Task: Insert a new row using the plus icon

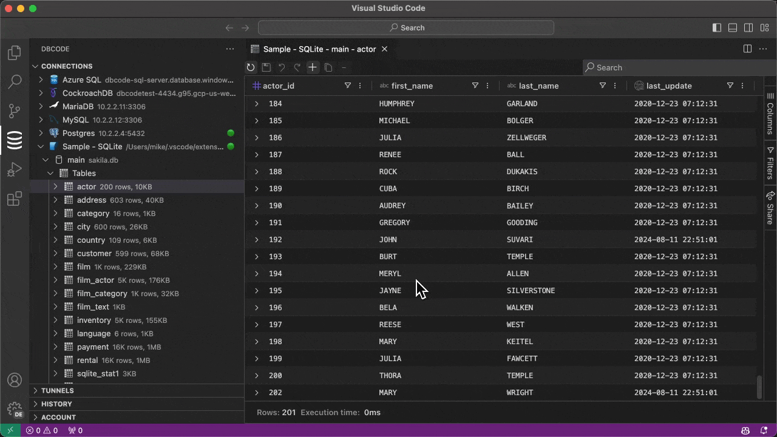Action: pyautogui.click(x=312, y=67)
